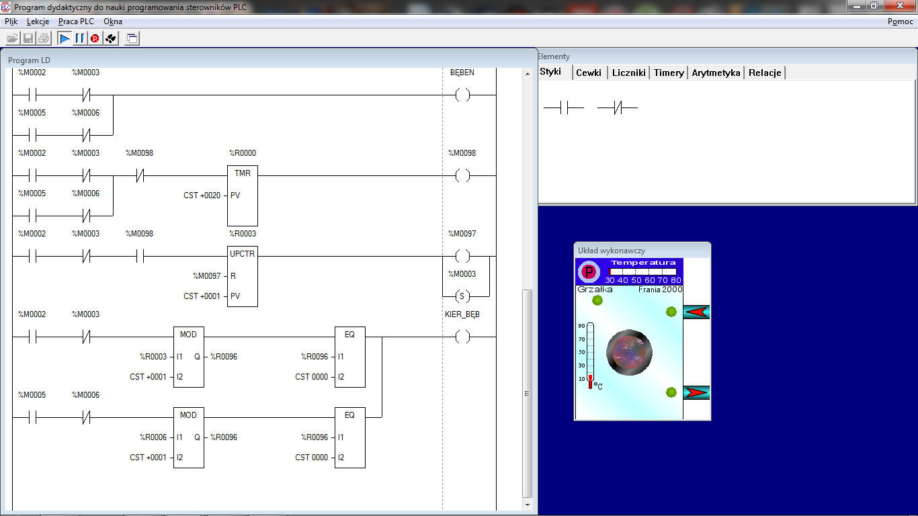Select the normally open contact symbol
918x516 pixels.
pos(563,107)
